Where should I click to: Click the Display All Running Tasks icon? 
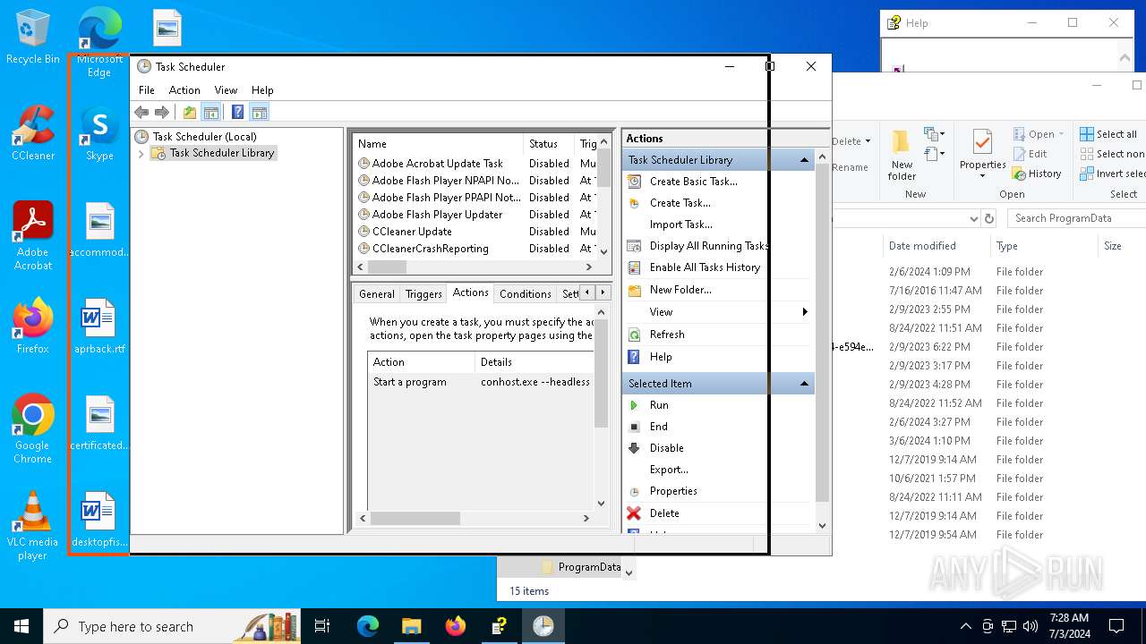point(634,246)
